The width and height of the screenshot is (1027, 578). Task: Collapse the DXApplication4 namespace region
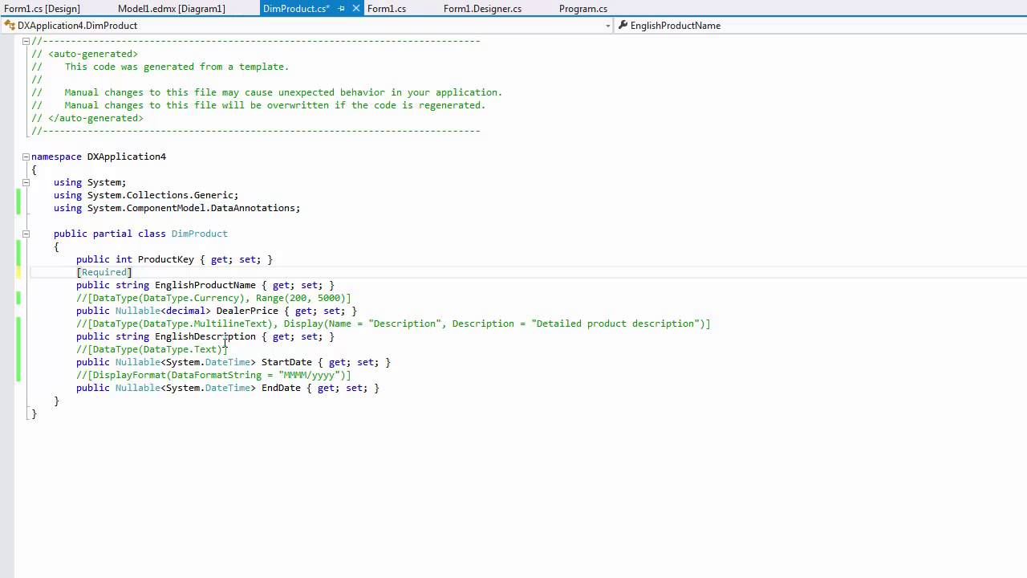tap(26, 157)
